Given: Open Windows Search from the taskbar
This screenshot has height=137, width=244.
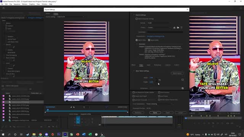Looking at the screenshot, I should click(9, 134).
